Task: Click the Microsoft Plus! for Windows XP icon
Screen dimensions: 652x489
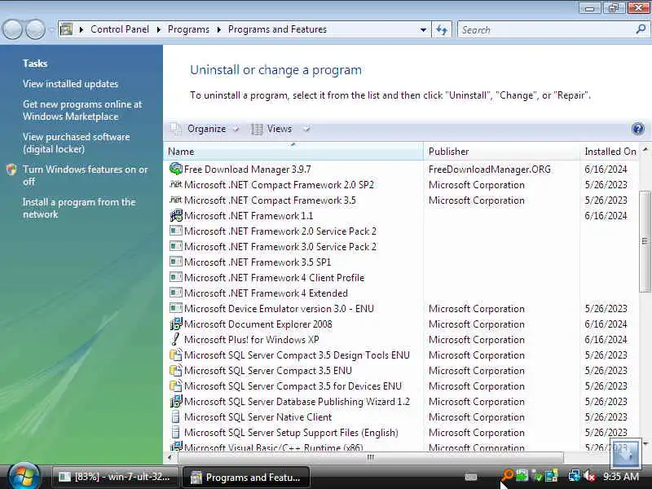Action: click(176, 339)
